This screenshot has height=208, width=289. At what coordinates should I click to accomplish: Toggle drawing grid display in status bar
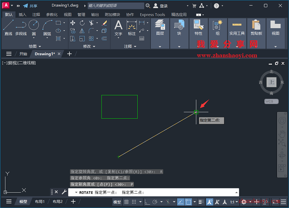pyautogui.click(x=127, y=202)
